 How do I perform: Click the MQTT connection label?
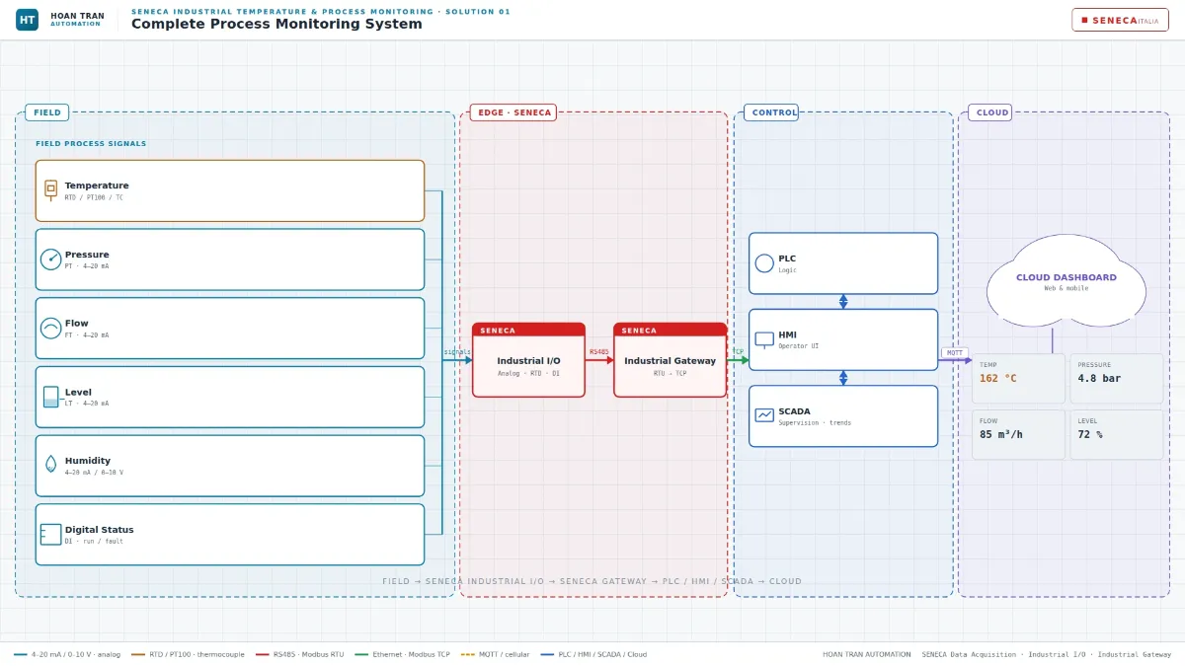955,352
